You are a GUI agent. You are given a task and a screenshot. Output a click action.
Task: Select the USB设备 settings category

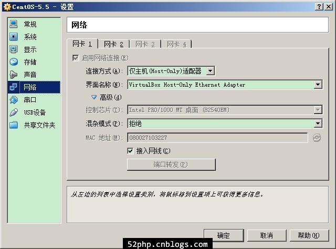(34, 112)
